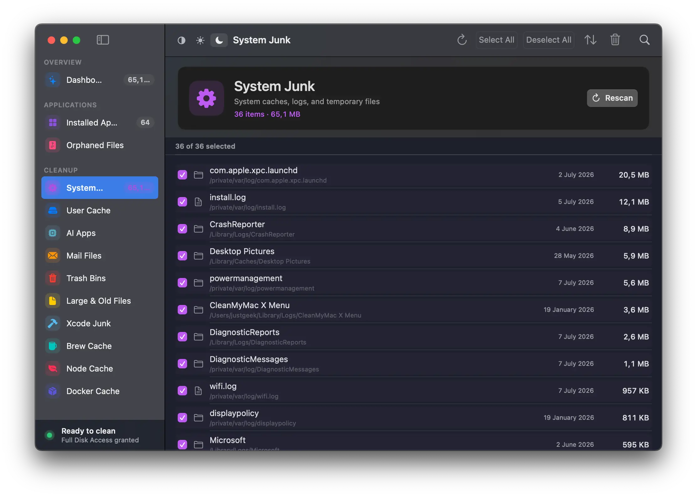Viewport: 697px width, 497px height.
Task: Uncheck the CrashReporter checkbox
Action: 182,229
